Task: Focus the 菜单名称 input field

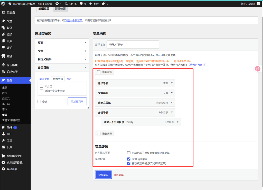Action: coord(133,45)
